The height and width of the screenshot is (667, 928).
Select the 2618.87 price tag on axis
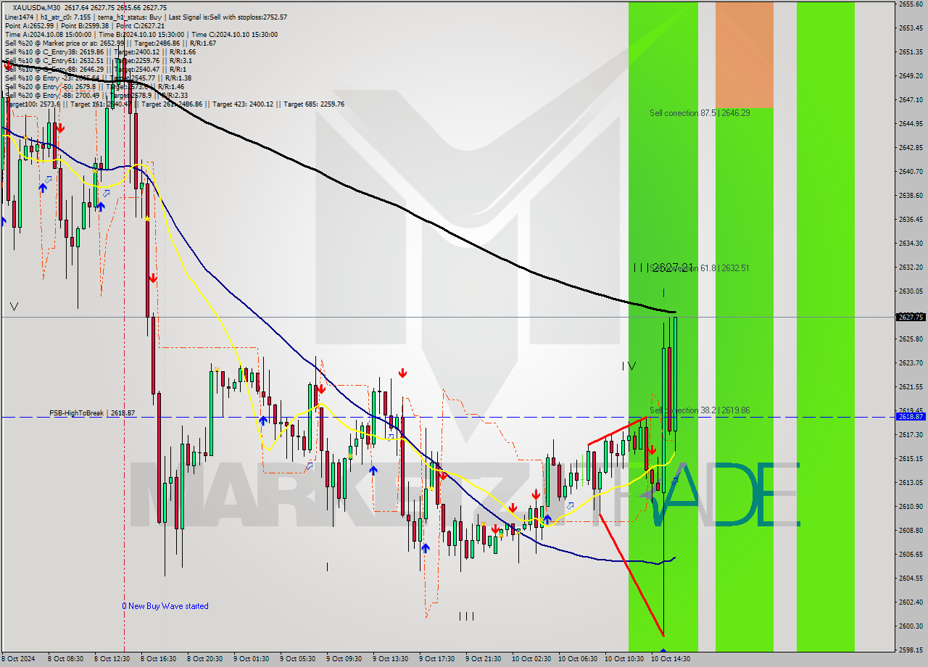pyautogui.click(x=911, y=416)
